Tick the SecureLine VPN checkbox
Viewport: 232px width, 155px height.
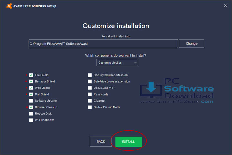(x=90, y=88)
